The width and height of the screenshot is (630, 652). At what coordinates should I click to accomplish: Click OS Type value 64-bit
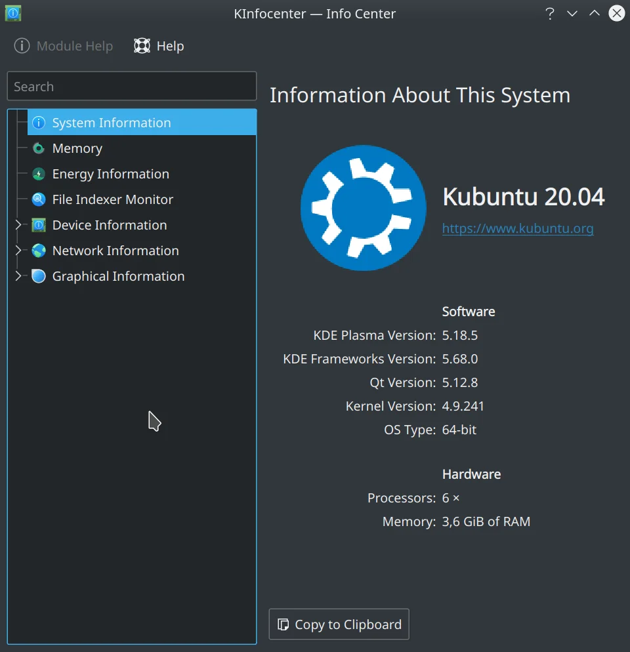coord(459,430)
